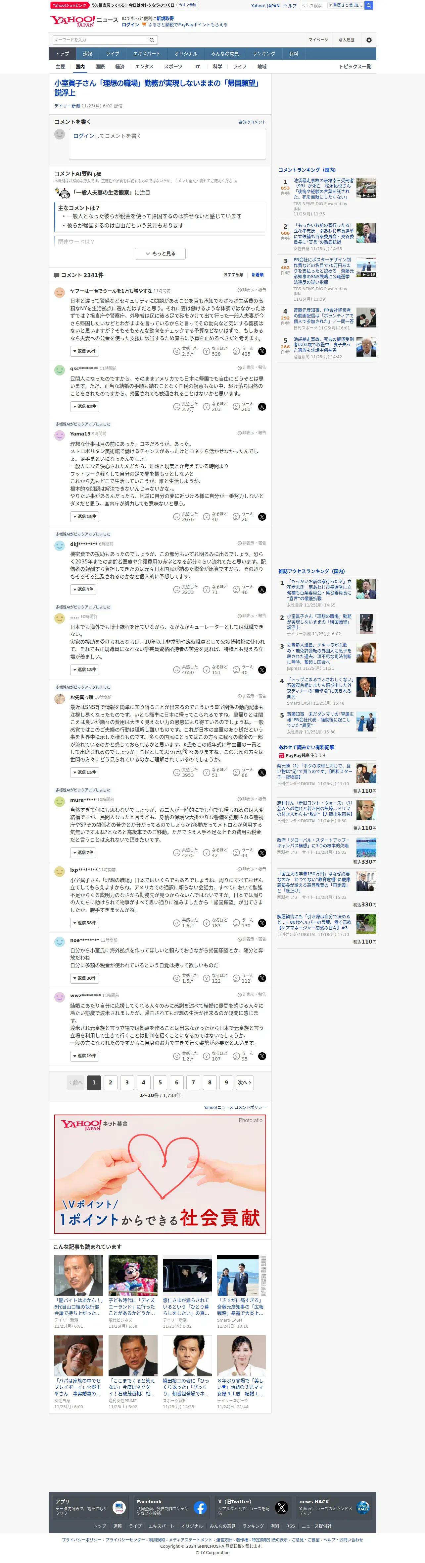
Task: Open Yahoo app icon in footer
Action: 119,1507
